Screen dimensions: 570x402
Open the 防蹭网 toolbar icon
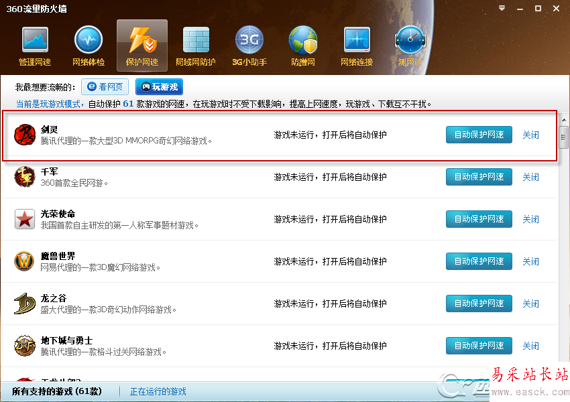(303, 46)
